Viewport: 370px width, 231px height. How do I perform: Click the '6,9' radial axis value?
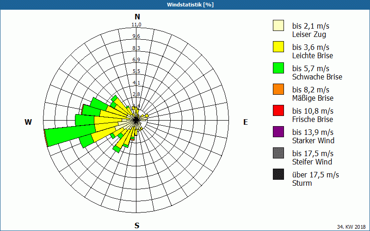coord(136,60)
